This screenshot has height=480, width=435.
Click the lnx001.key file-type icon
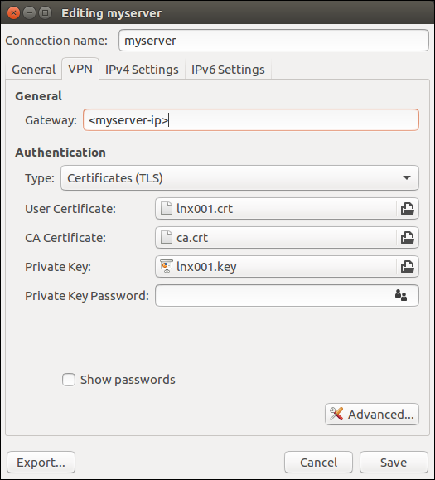167,266
